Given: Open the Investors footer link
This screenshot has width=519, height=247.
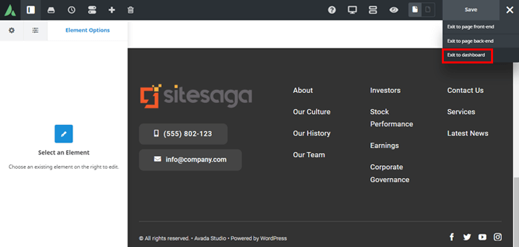Looking at the screenshot, I should pyautogui.click(x=385, y=90).
